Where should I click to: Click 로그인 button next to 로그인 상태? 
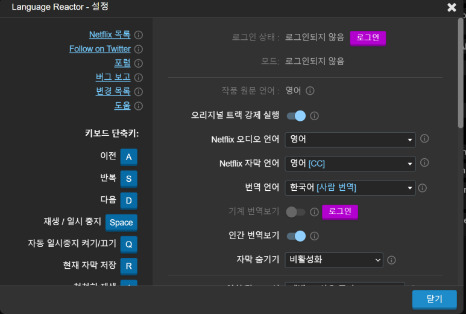368,38
